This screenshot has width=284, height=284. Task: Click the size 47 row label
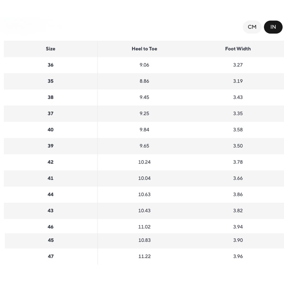[x=51, y=256]
